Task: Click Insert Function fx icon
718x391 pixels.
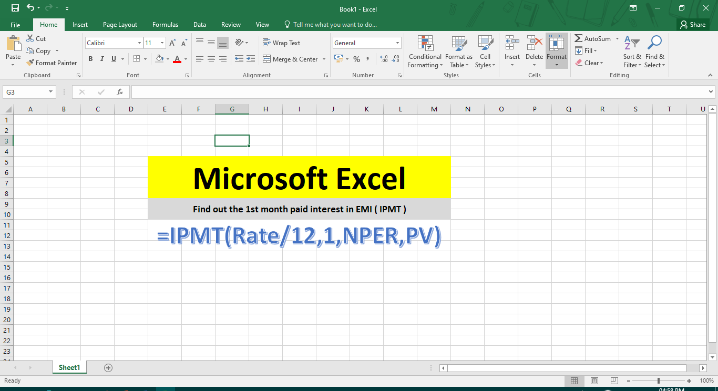Action: pos(120,92)
